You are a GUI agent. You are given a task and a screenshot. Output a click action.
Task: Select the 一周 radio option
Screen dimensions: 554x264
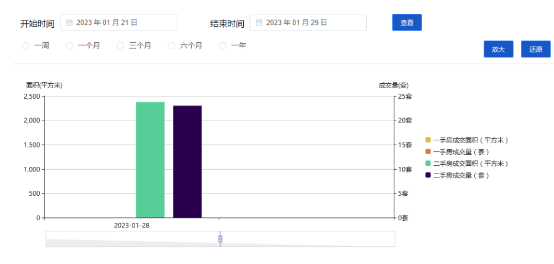click(x=25, y=46)
